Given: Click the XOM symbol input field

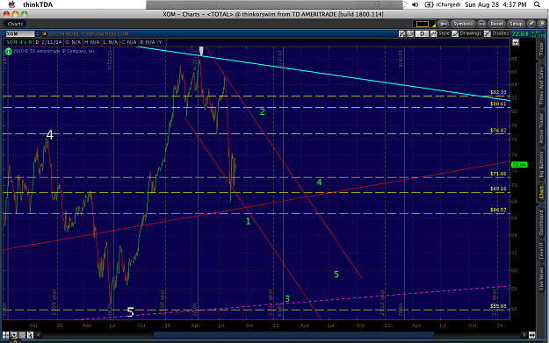Looking at the screenshot, I should click(x=20, y=34).
